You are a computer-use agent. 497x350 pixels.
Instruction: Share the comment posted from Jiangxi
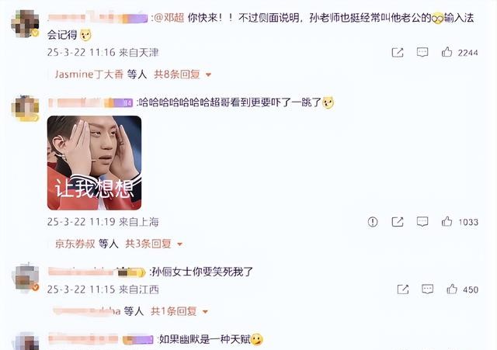point(403,289)
